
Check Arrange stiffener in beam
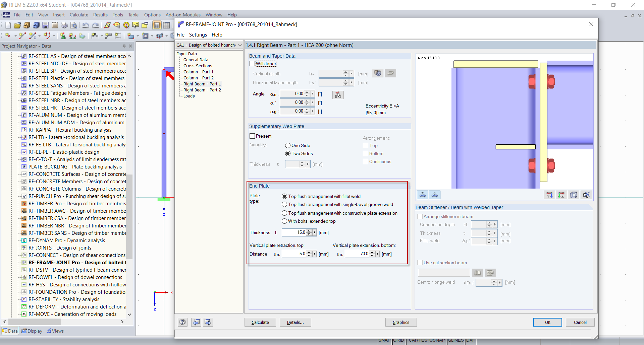420,216
